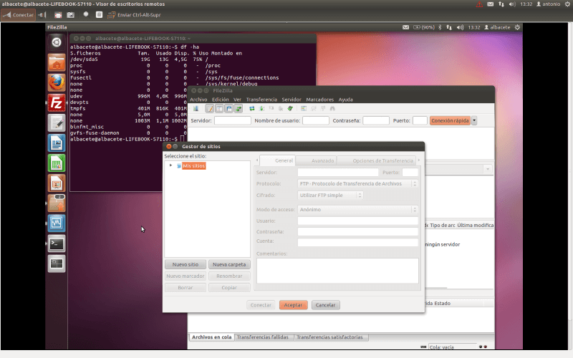Open LibreOffice Calc from the launcher
The image size is (573, 358).
pyautogui.click(x=57, y=163)
